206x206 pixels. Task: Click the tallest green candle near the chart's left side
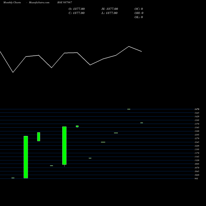(x=26, y=157)
